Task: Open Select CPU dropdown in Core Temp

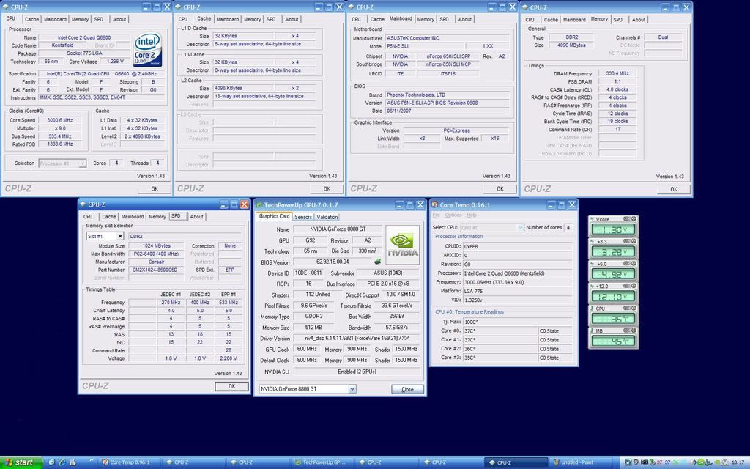Action: tap(521, 228)
